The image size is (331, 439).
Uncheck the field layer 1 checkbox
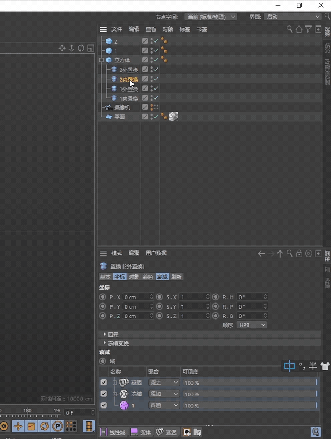(x=104, y=405)
